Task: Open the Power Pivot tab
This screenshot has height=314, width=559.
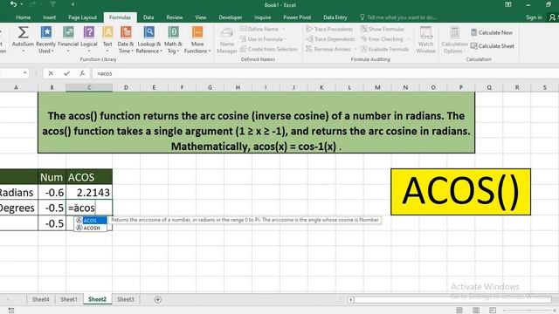Action: point(297,17)
